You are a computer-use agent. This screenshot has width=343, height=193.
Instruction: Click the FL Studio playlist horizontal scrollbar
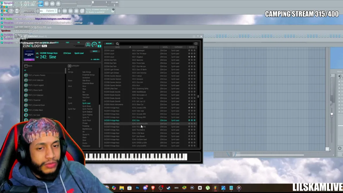pyautogui.click(x=269, y=155)
